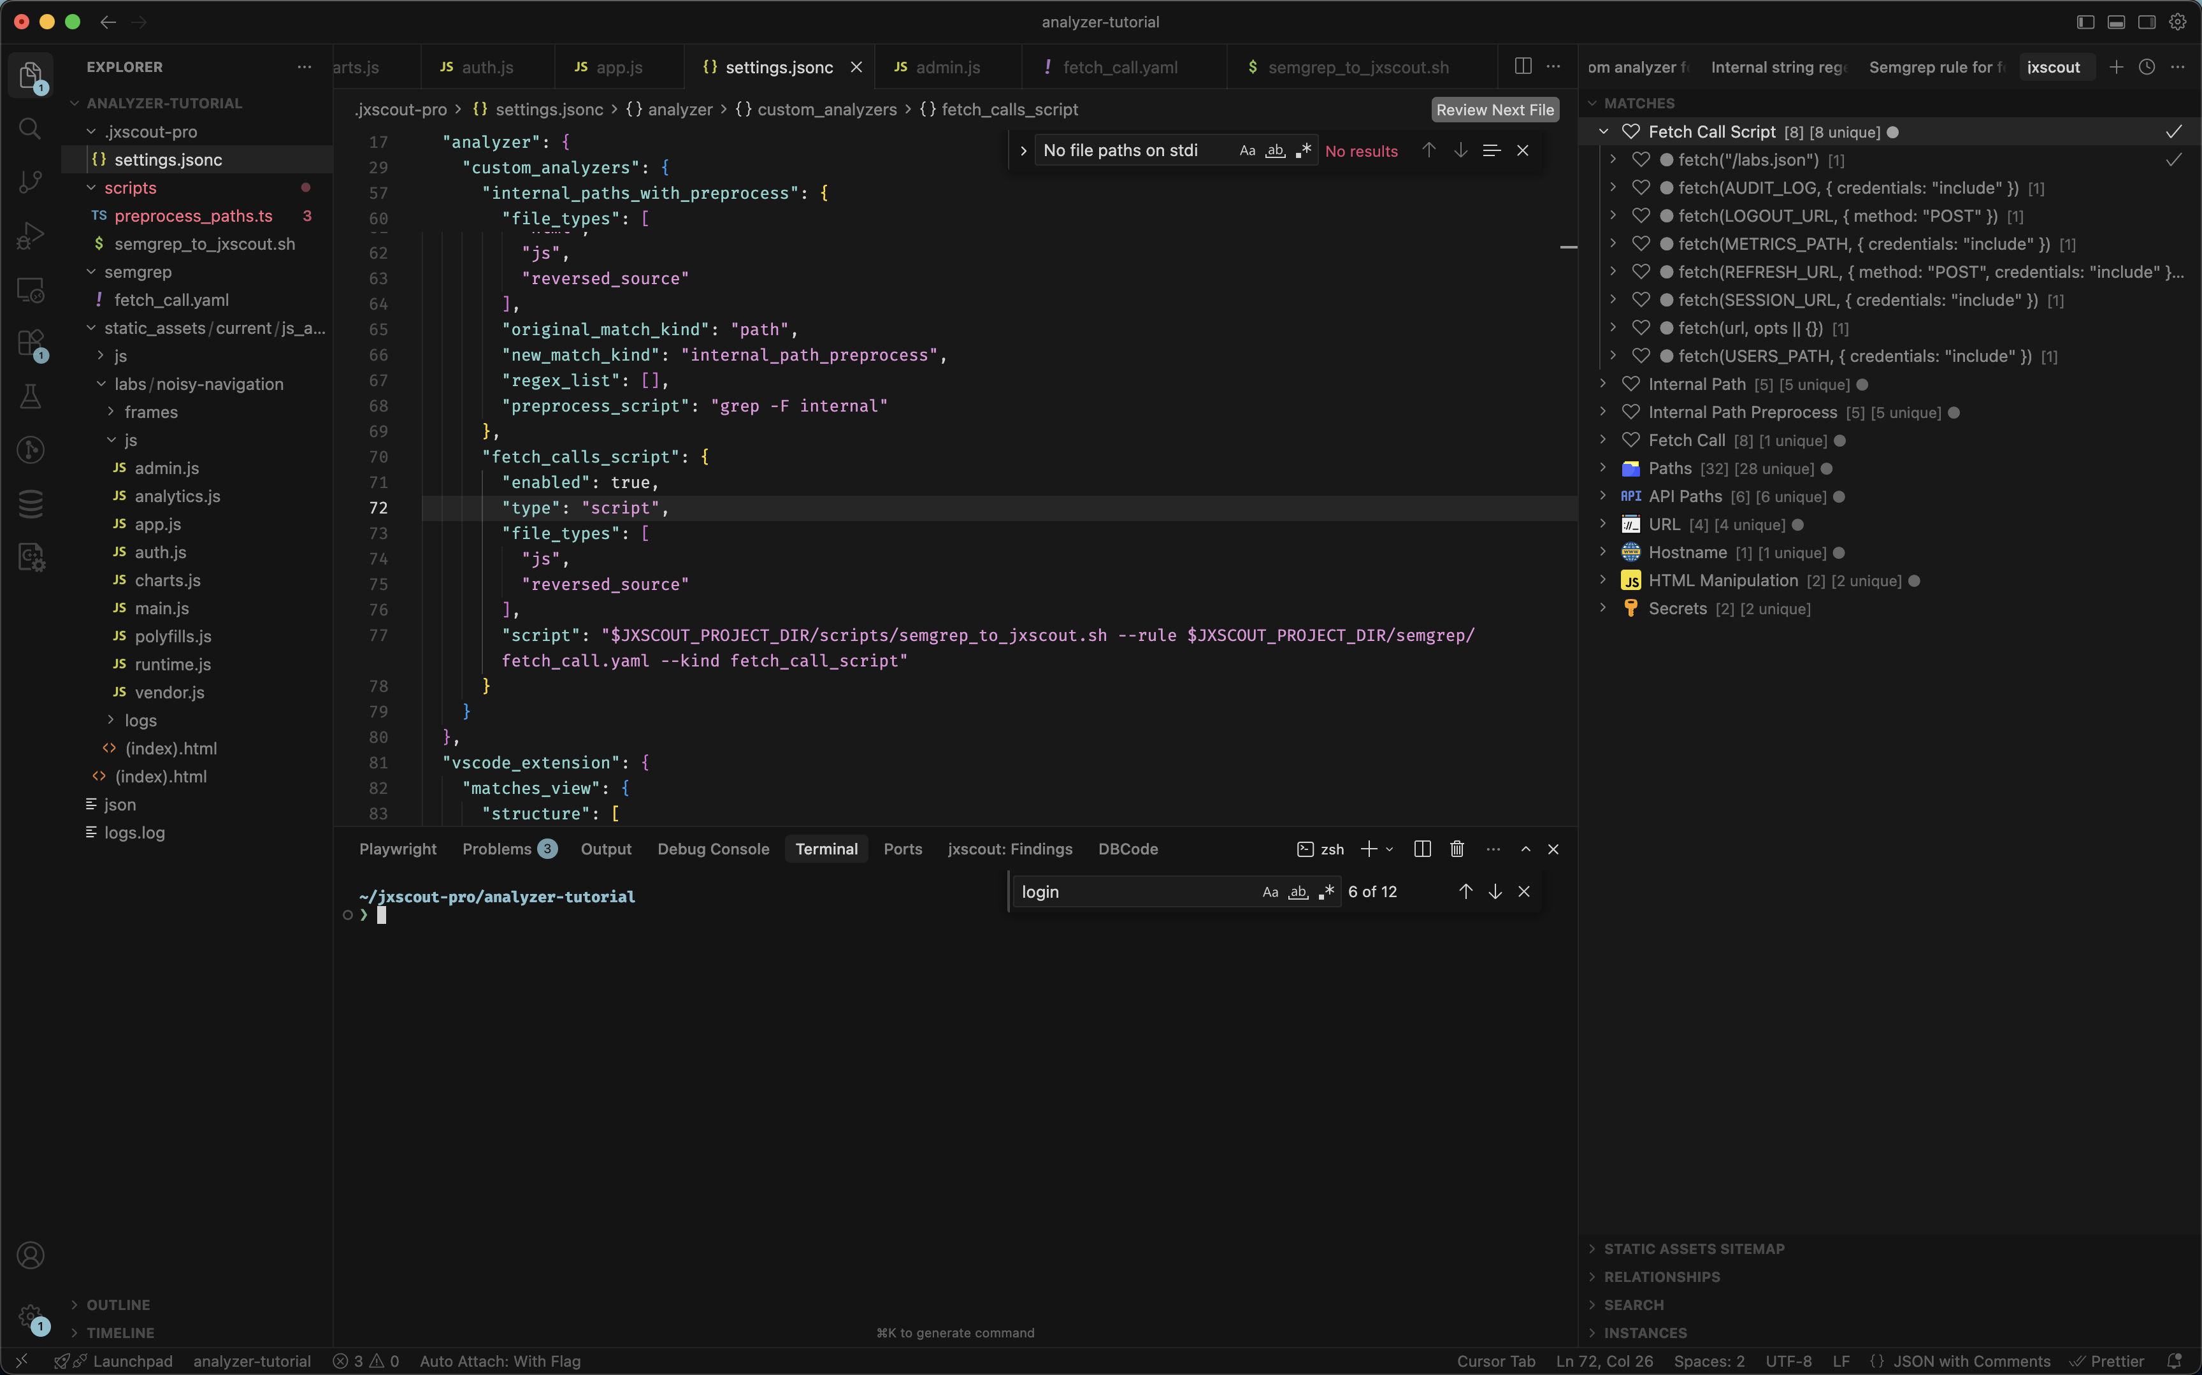Click Spaces: 2 indentation setting
The height and width of the screenshot is (1375, 2202).
(x=1709, y=1360)
